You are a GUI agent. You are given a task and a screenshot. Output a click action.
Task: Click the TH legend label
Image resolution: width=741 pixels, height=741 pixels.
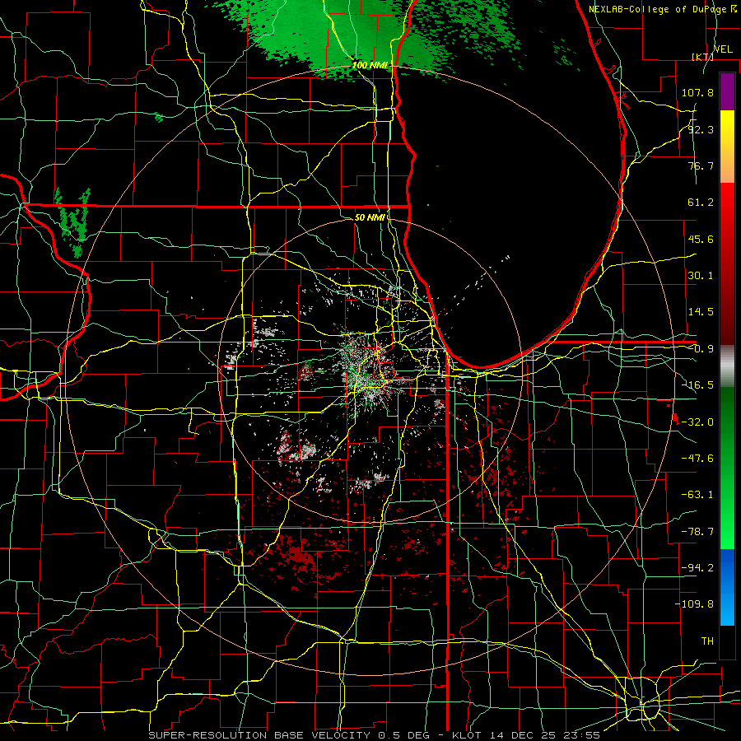[x=707, y=641]
